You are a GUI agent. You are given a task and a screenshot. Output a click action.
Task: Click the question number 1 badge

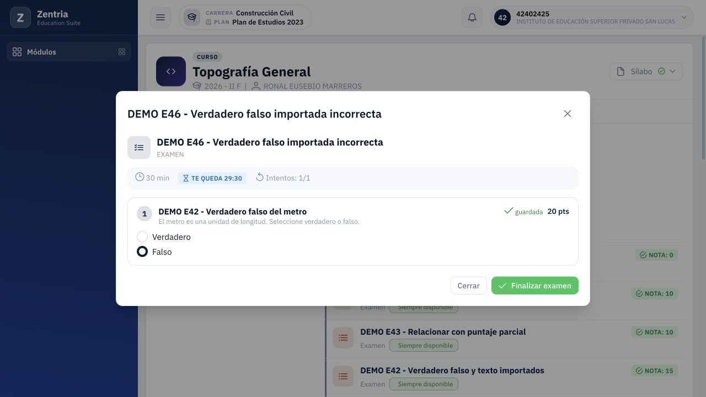145,214
